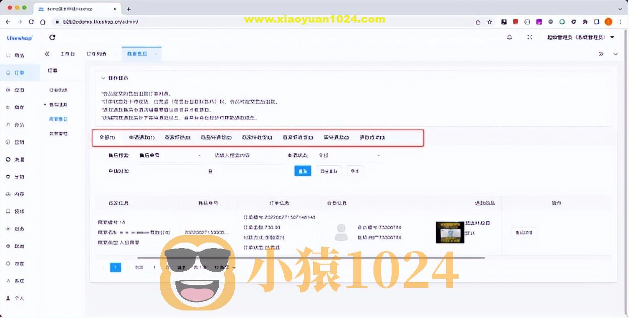Switch to the 工作台 tab

(x=68, y=54)
